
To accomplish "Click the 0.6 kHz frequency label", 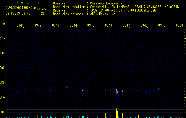I will tap(2, 112).
